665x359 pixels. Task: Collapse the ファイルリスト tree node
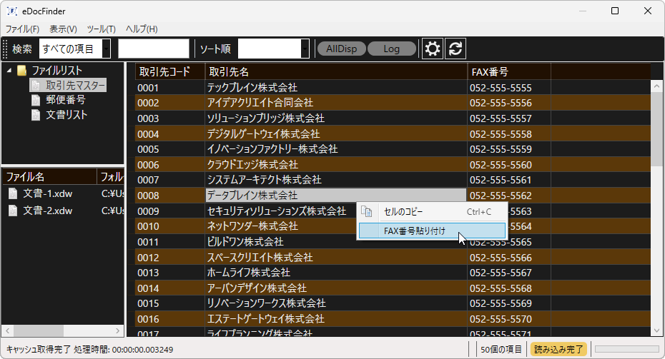pos(8,71)
